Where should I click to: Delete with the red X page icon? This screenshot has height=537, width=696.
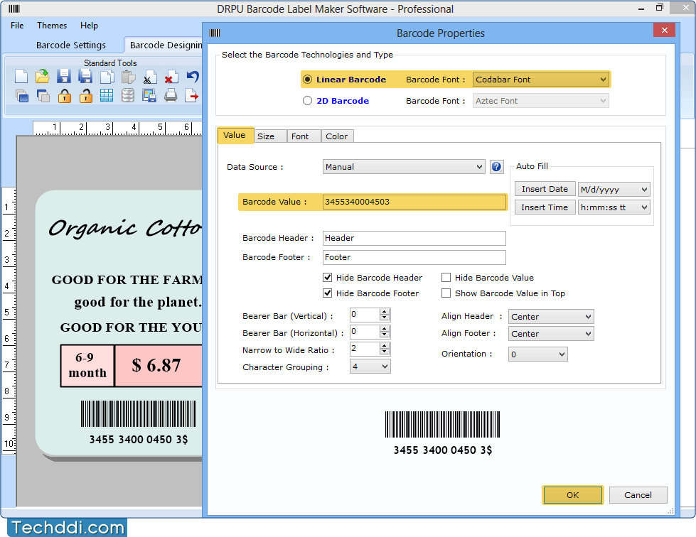pos(171,76)
